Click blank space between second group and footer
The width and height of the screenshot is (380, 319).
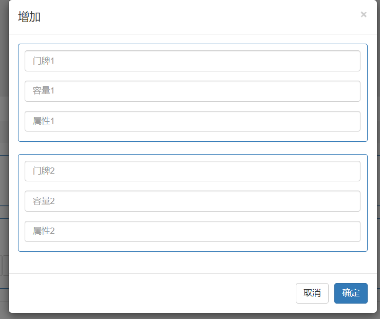[x=193, y=262]
